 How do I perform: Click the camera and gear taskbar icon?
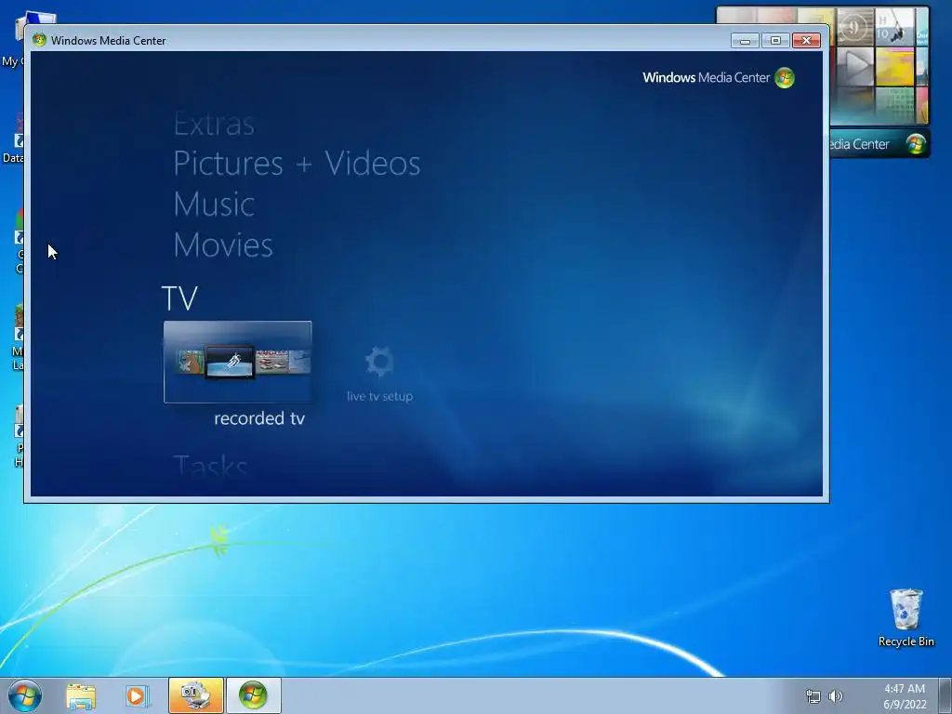point(195,695)
